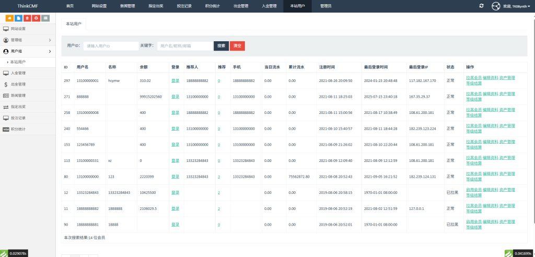Click the red trash shortcut icon
The width and height of the screenshot is (535, 257).
(x=27, y=18)
